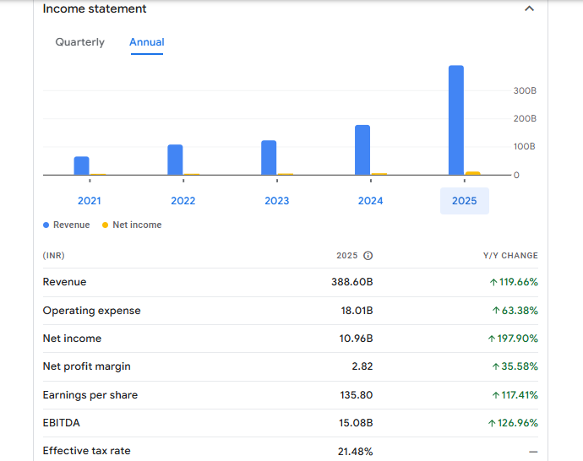Screen dimensions: 583x461
Task: Click the 197.90% change value
Action: pyautogui.click(x=513, y=339)
